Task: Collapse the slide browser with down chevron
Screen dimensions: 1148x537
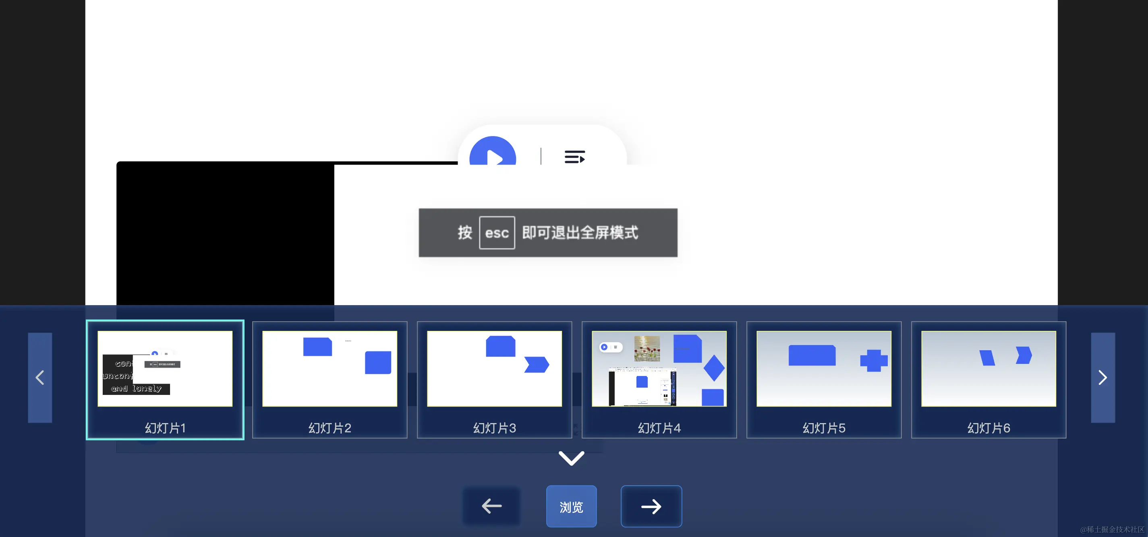Action: (x=571, y=458)
